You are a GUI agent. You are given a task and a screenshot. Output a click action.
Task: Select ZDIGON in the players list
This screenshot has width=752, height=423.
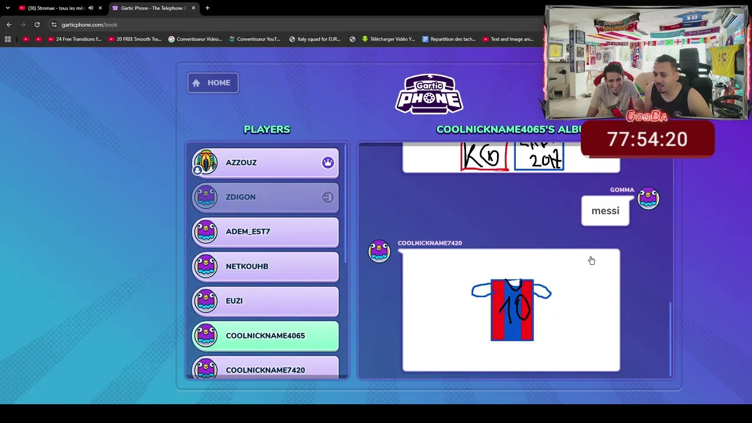click(266, 197)
